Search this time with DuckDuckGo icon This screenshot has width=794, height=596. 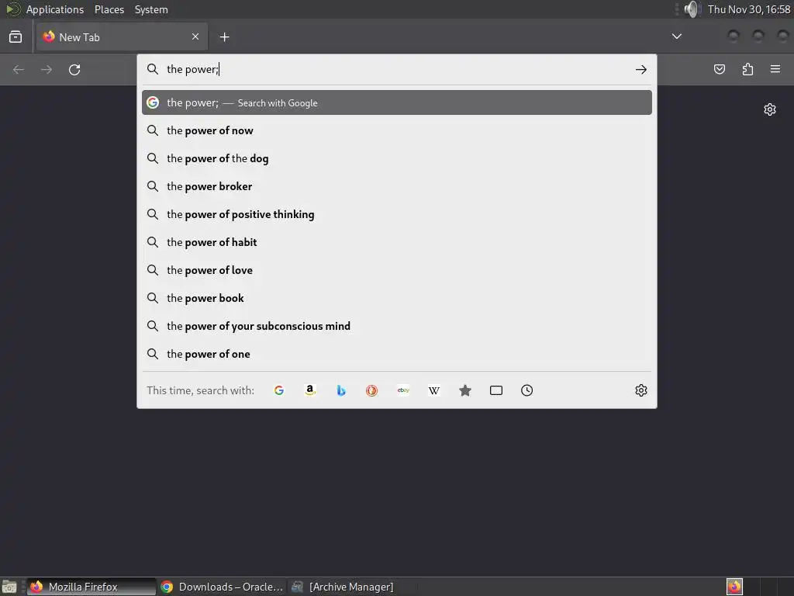371,390
